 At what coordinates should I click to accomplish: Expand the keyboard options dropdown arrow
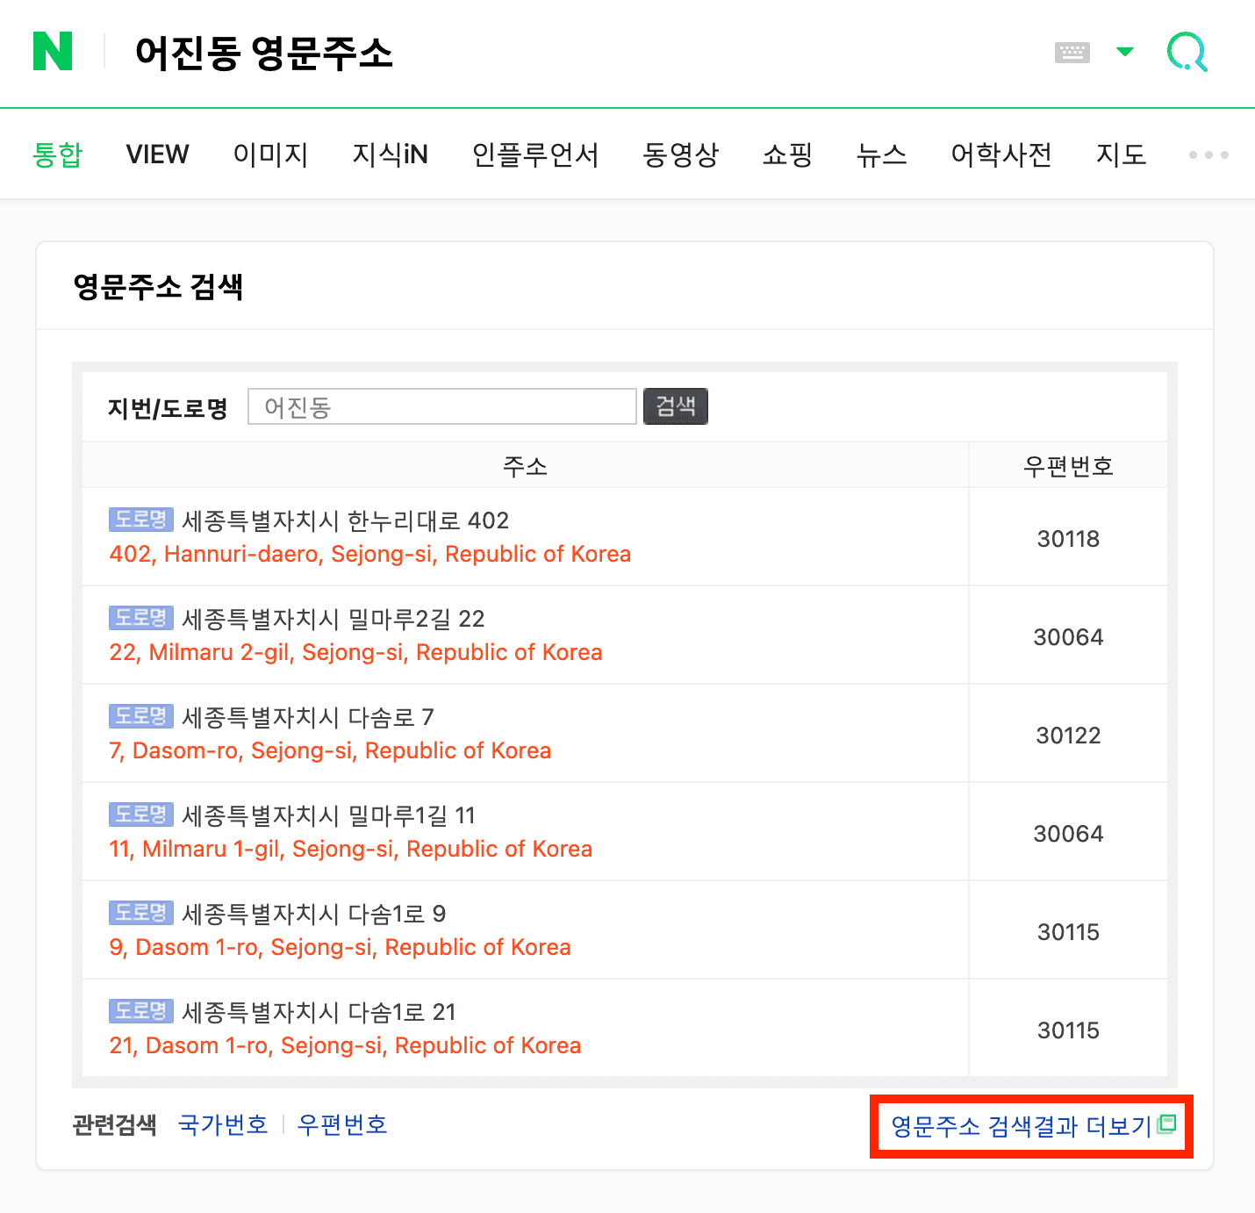pos(1124,53)
